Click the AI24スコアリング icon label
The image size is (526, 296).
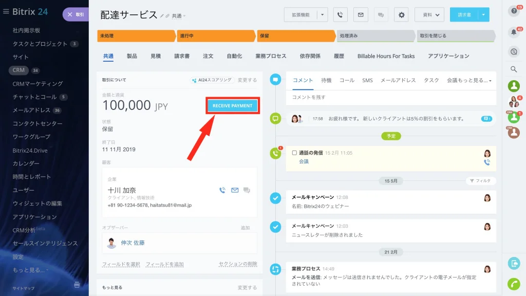[211, 80]
